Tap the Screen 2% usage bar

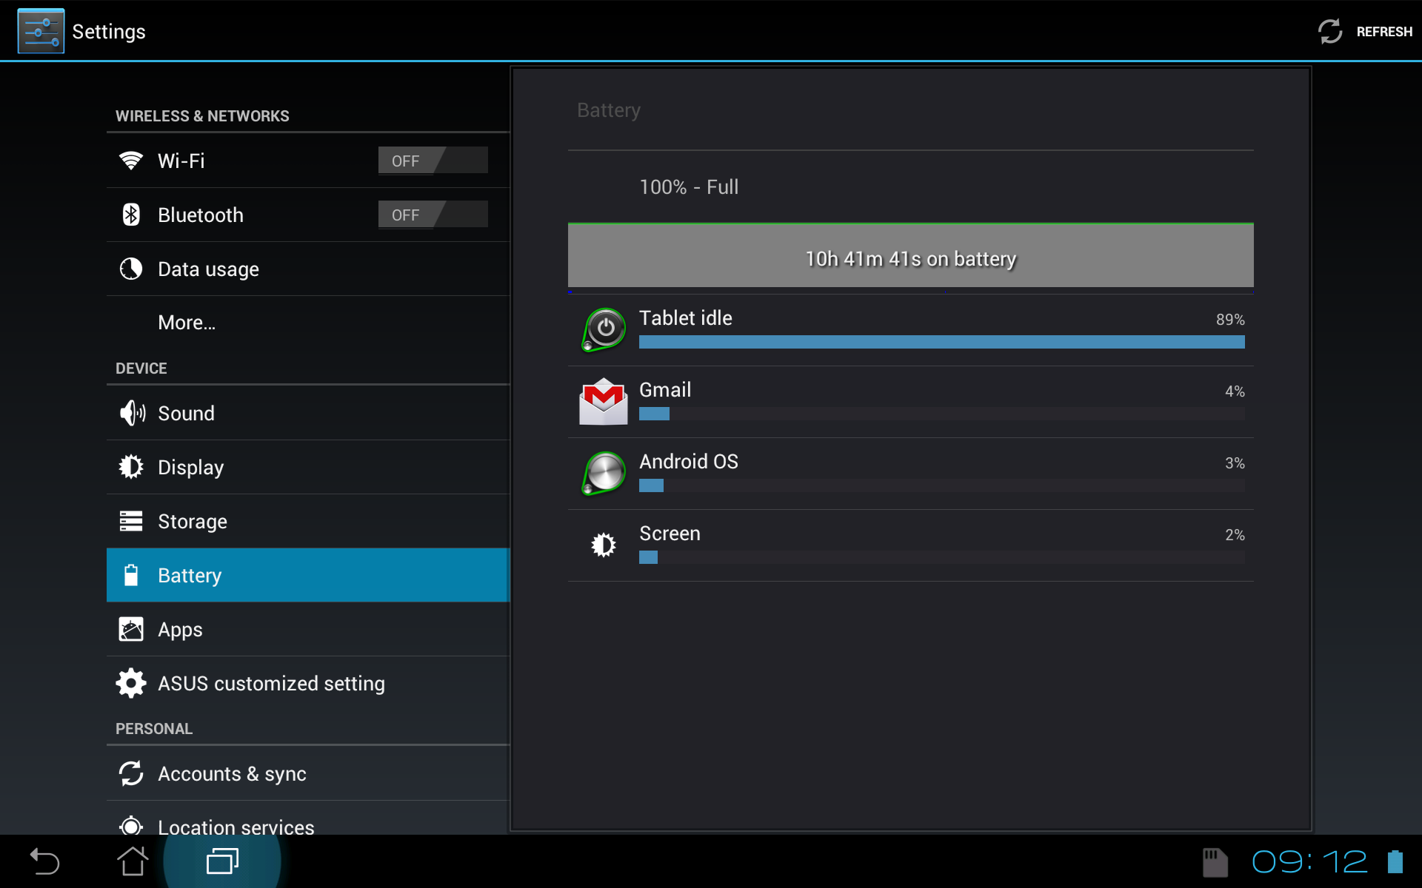pyautogui.click(x=941, y=557)
